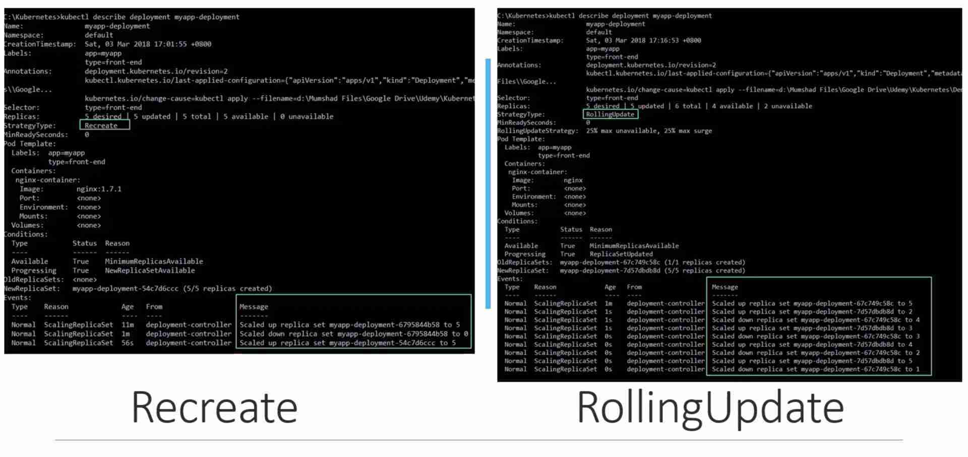Click 'Scaled down replica set myapp-deployment-6795844b58 to 0'
The height and width of the screenshot is (457, 968).
[354, 334]
